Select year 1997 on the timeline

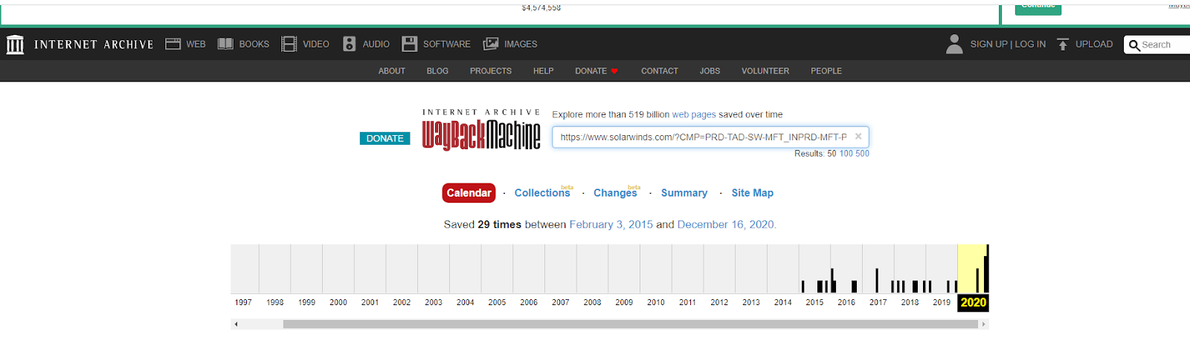click(x=243, y=302)
